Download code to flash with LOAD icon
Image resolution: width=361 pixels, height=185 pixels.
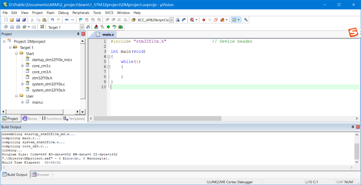coord(42,27)
